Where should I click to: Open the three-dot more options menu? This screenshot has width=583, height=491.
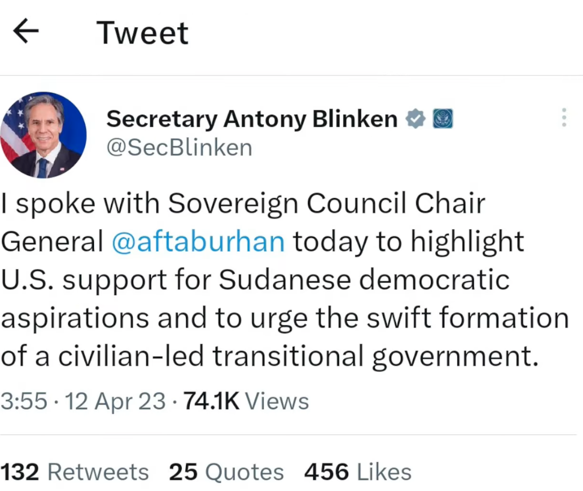(564, 118)
